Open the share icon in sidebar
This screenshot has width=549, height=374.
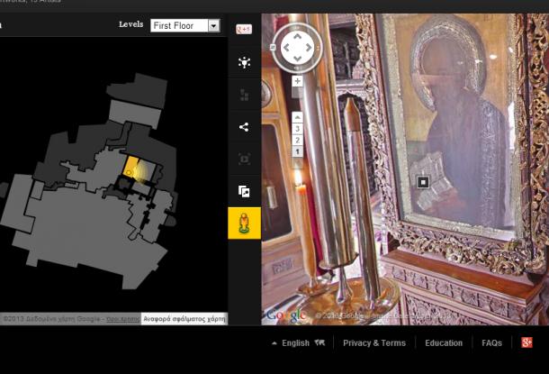244,127
